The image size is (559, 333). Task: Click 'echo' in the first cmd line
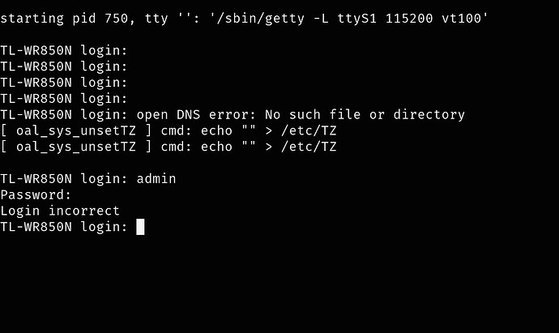click(x=217, y=130)
